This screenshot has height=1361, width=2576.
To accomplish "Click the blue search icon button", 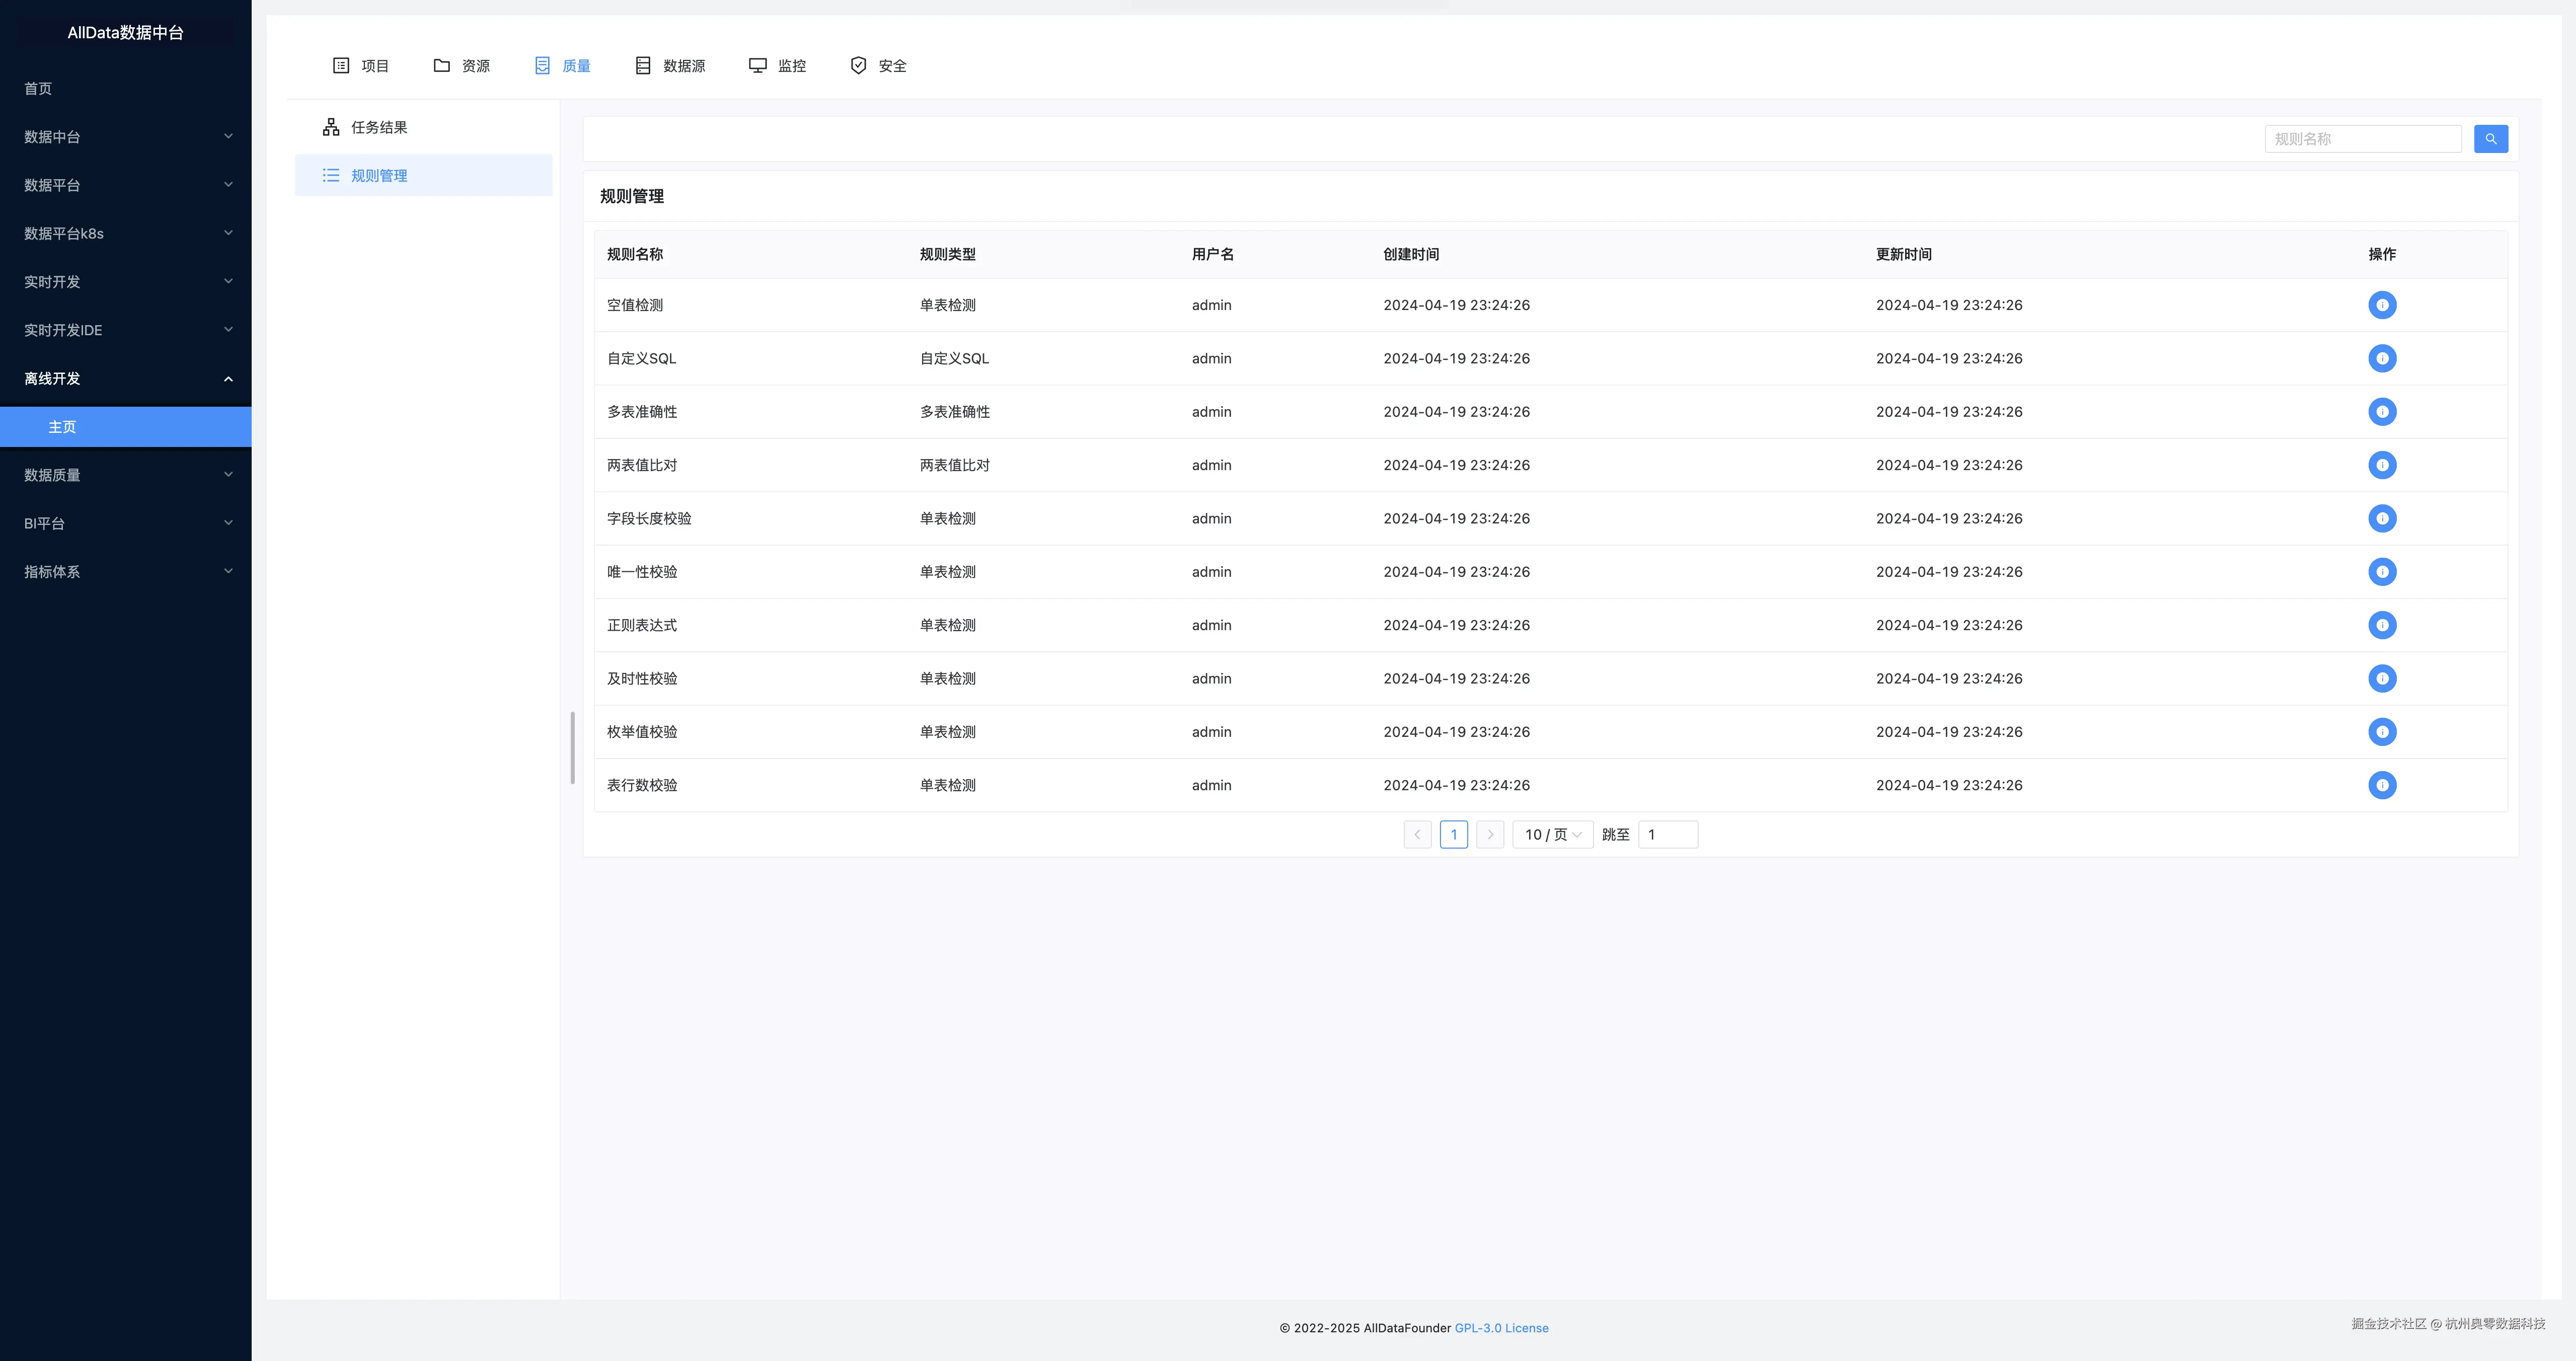I will [x=2490, y=139].
